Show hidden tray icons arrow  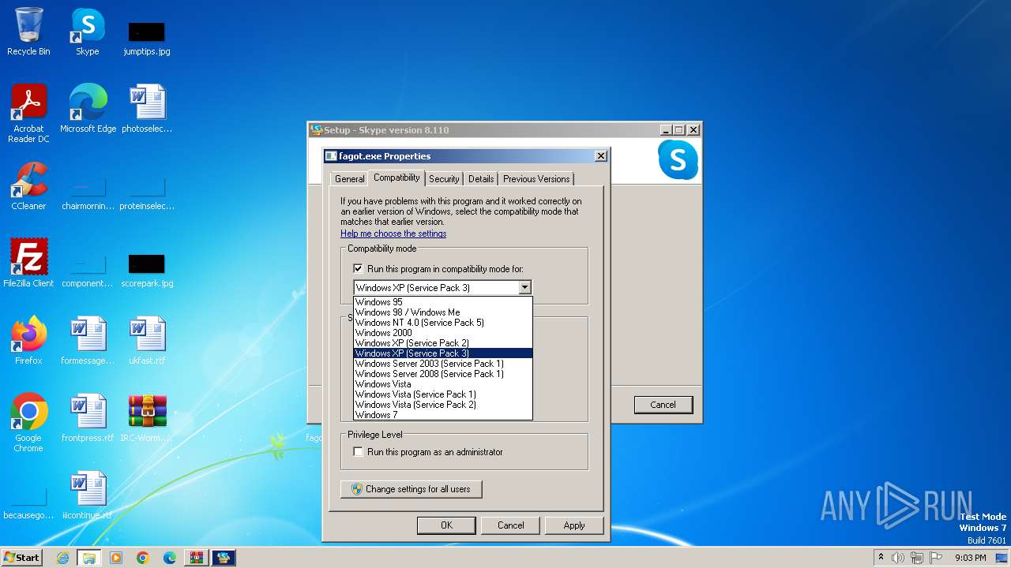pyautogui.click(x=881, y=558)
